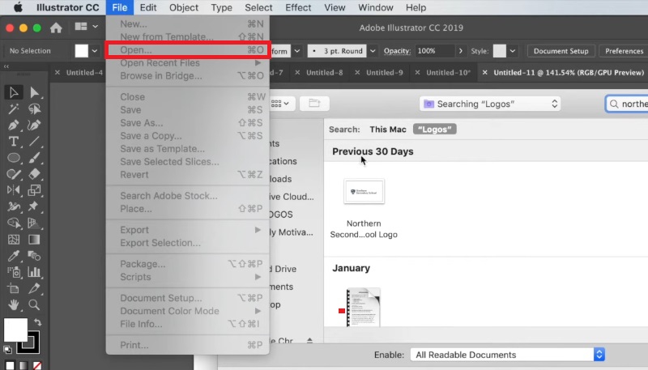Click the white Fill swatch in toolbar
Viewport: 648px width, 370px height.
pos(15,330)
